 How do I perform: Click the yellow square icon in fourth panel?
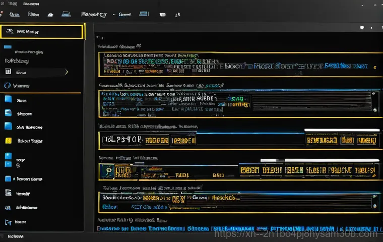coord(108,171)
